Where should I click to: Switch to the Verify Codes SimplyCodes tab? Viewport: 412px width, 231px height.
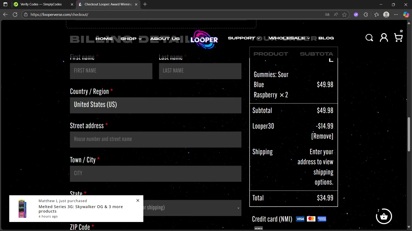coord(43,4)
